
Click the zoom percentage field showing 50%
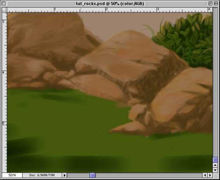[12, 175]
